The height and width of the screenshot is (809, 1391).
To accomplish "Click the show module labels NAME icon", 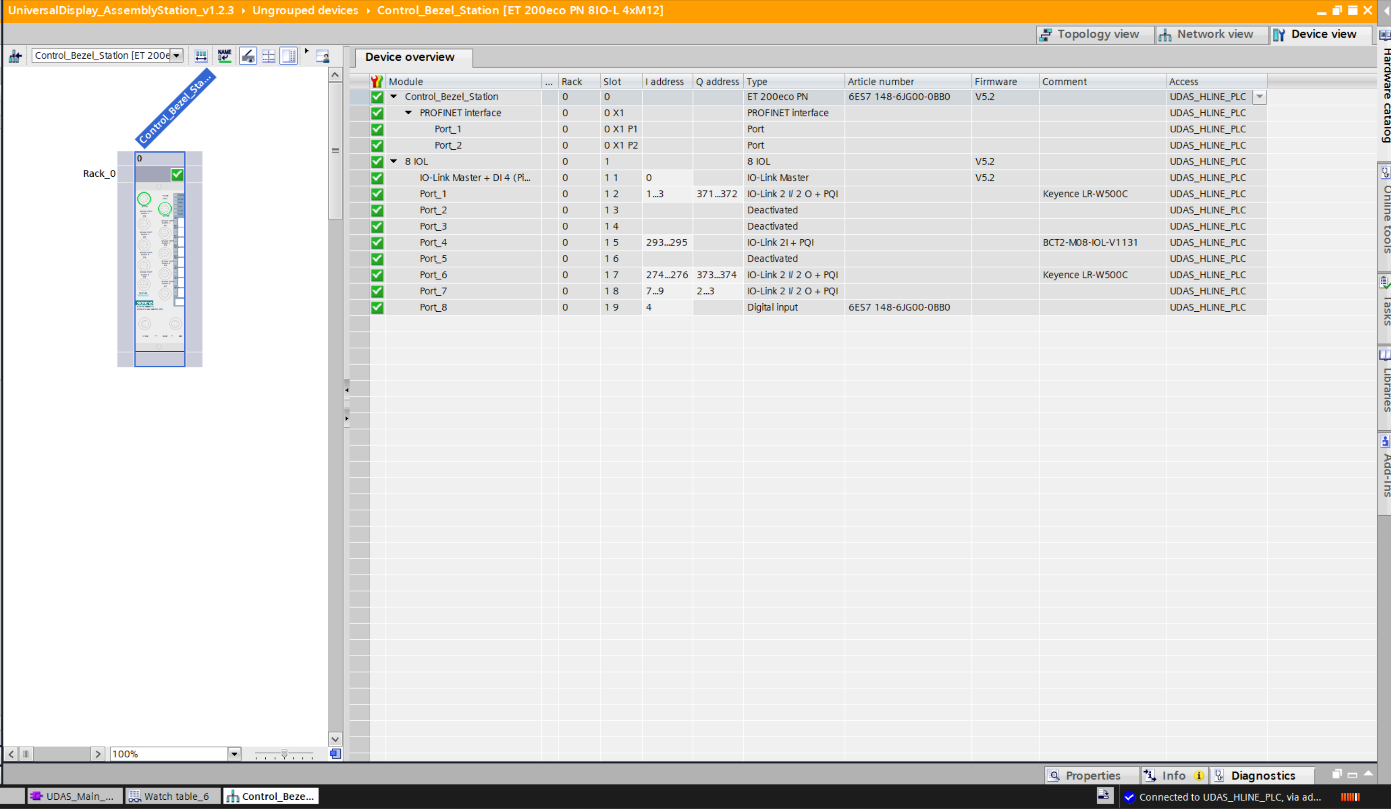I will pos(224,56).
